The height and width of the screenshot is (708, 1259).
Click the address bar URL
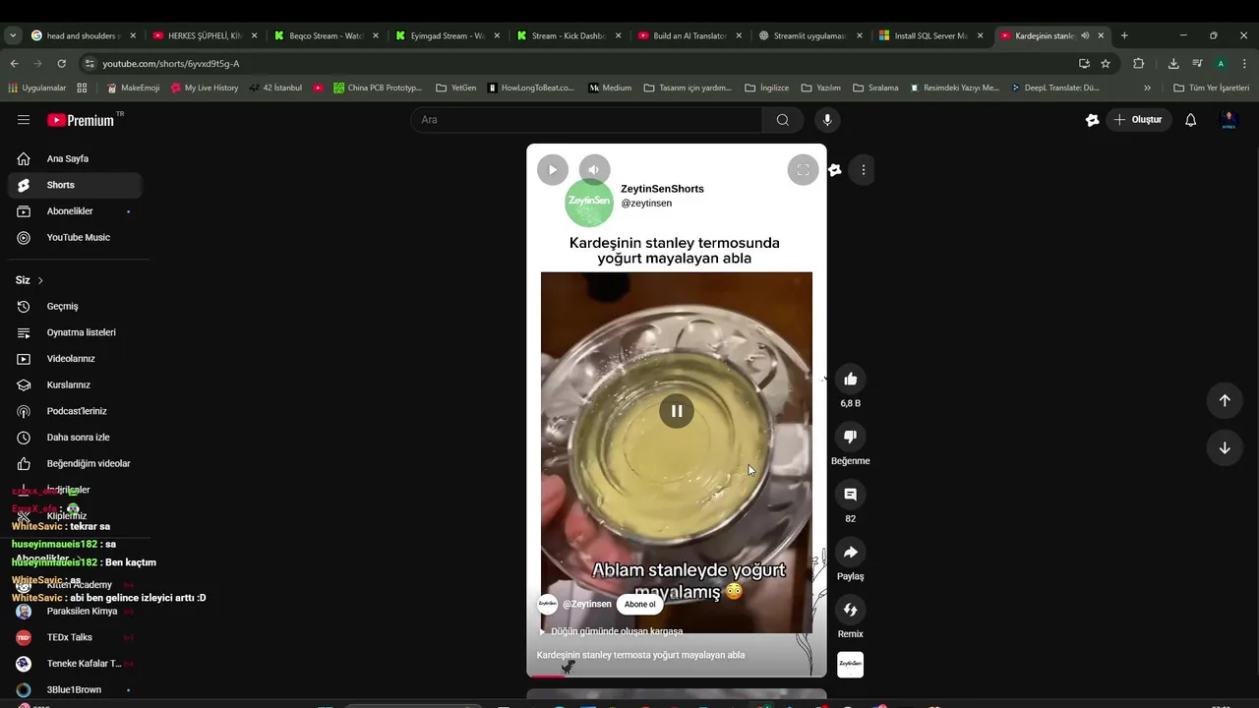coord(171,63)
